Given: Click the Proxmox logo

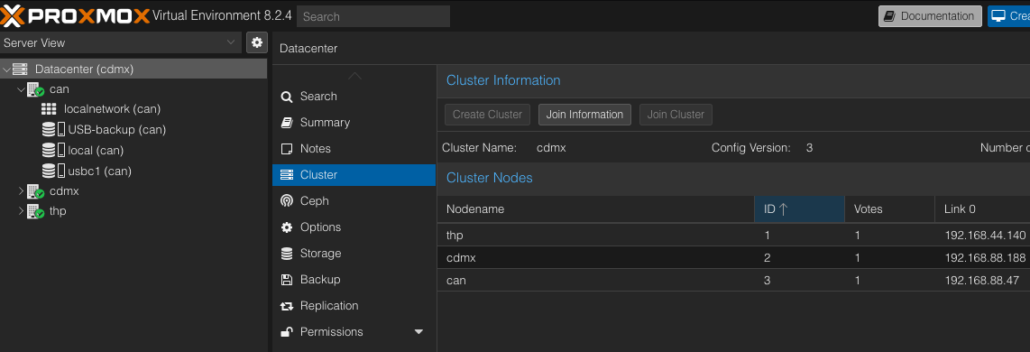Looking at the screenshot, I should click(75, 15).
